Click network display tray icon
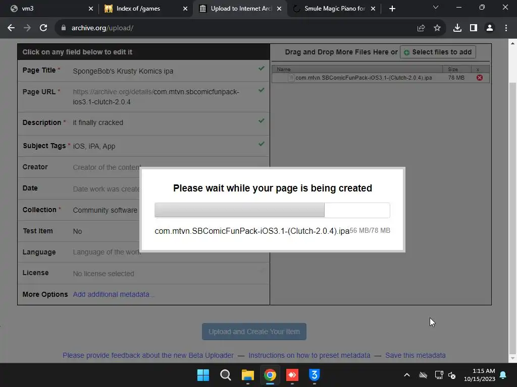The width and height of the screenshot is (517, 387). pyautogui.click(x=439, y=375)
